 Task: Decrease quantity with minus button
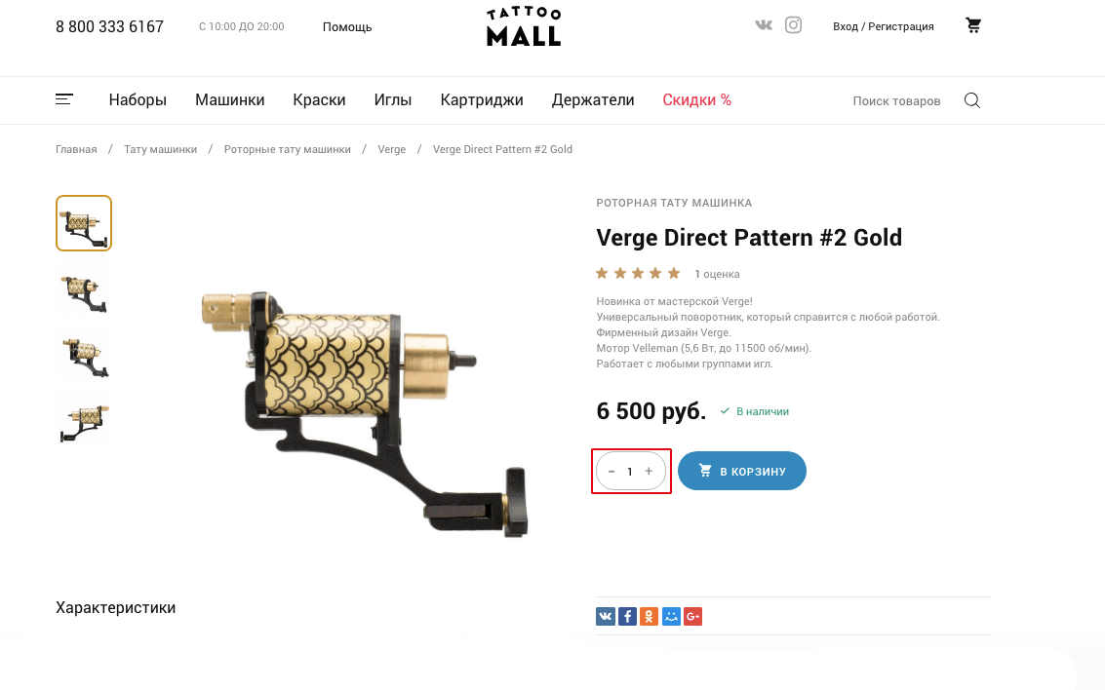611,471
